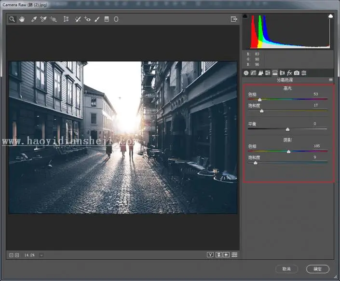Select the Color Sampler tool
This screenshot has height=281, width=340.
[43, 19]
